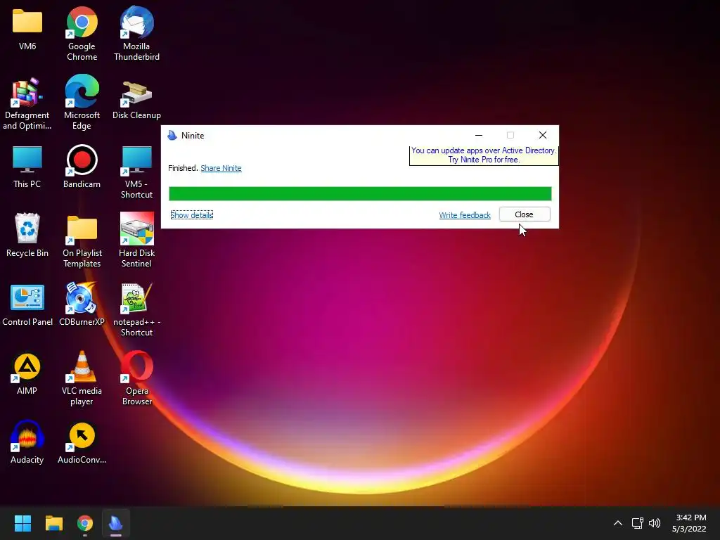Screen dimensions: 720x540
Task: Click the Ninite taskbar icon
Action: click(x=116, y=523)
